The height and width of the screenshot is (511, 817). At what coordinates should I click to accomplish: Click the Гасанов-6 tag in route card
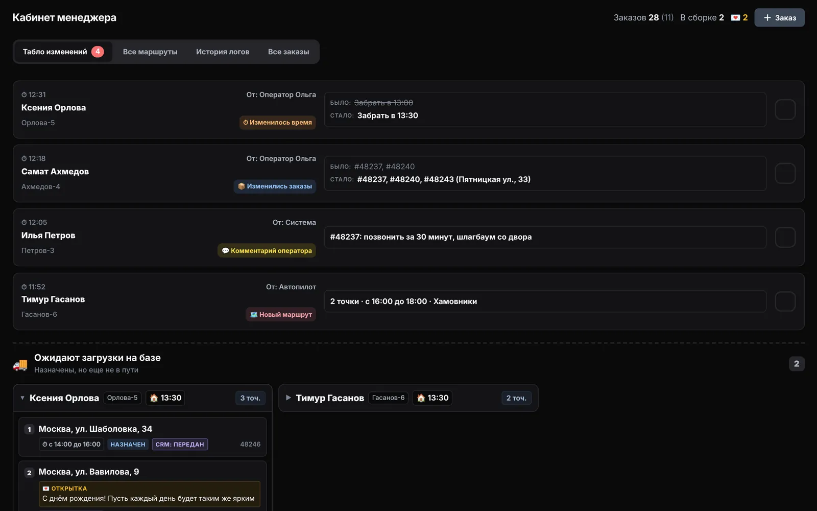click(388, 398)
